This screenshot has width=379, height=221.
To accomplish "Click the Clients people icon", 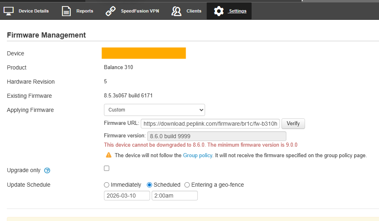I will [176, 11].
